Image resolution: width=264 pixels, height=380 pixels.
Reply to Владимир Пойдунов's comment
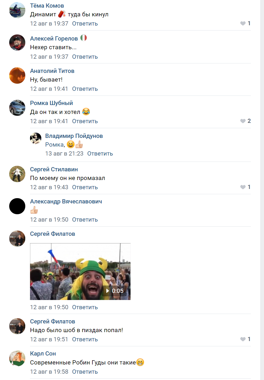tap(100, 154)
